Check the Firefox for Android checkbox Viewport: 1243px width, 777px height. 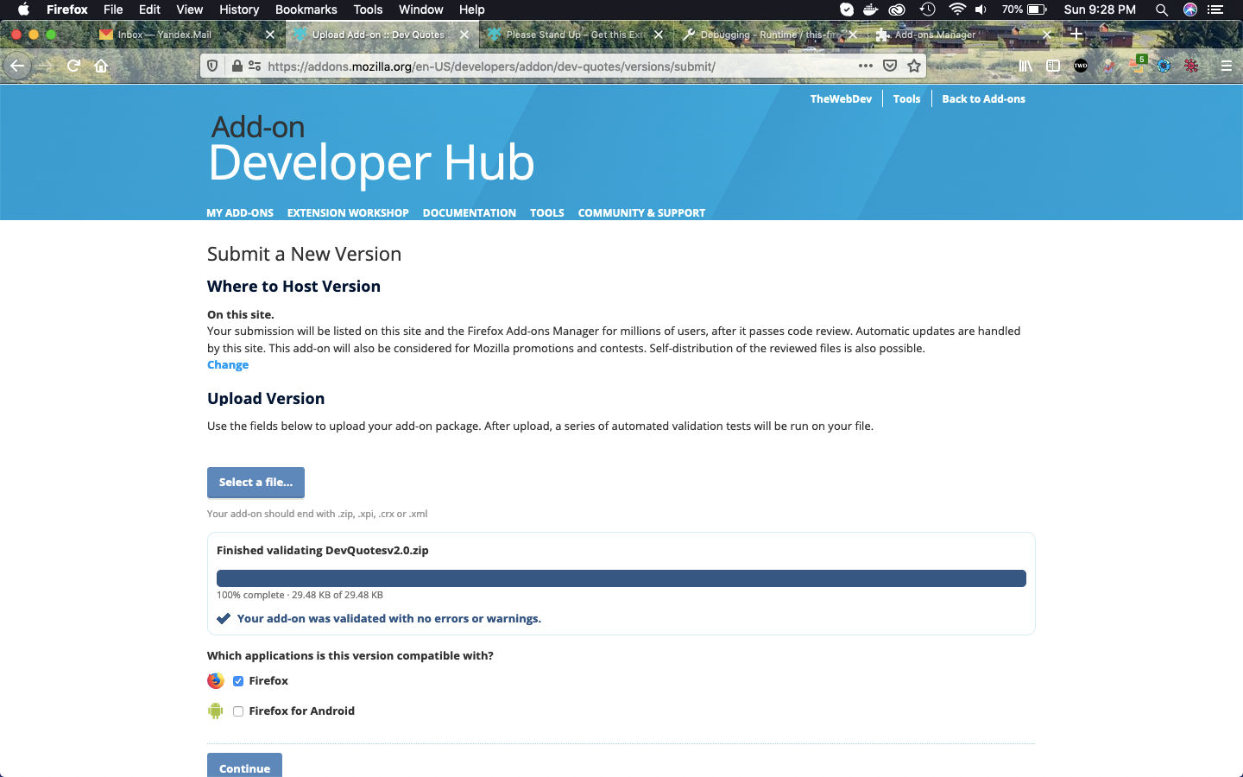pyautogui.click(x=238, y=711)
